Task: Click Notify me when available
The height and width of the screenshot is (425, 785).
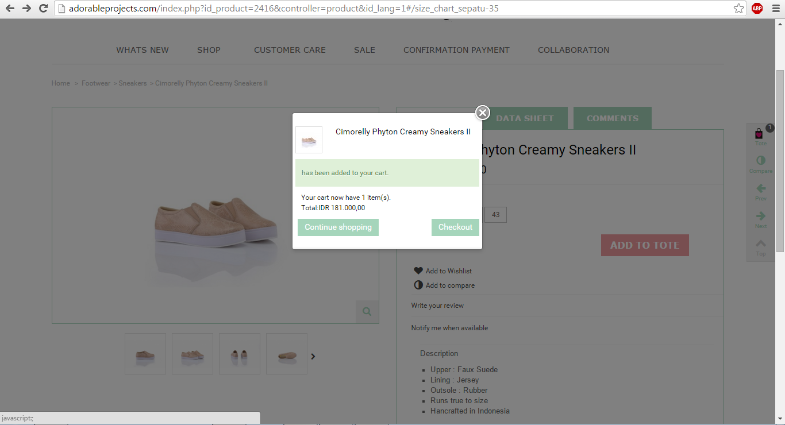Action: click(x=449, y=328)
